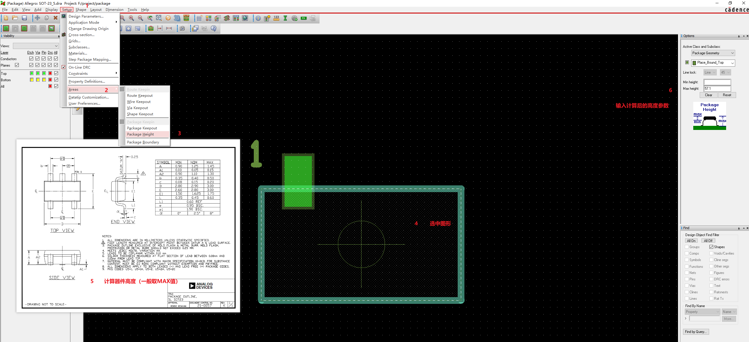The image size is (749, 342).
Task: Click All On in Find filter
Action: pos(691,241)
